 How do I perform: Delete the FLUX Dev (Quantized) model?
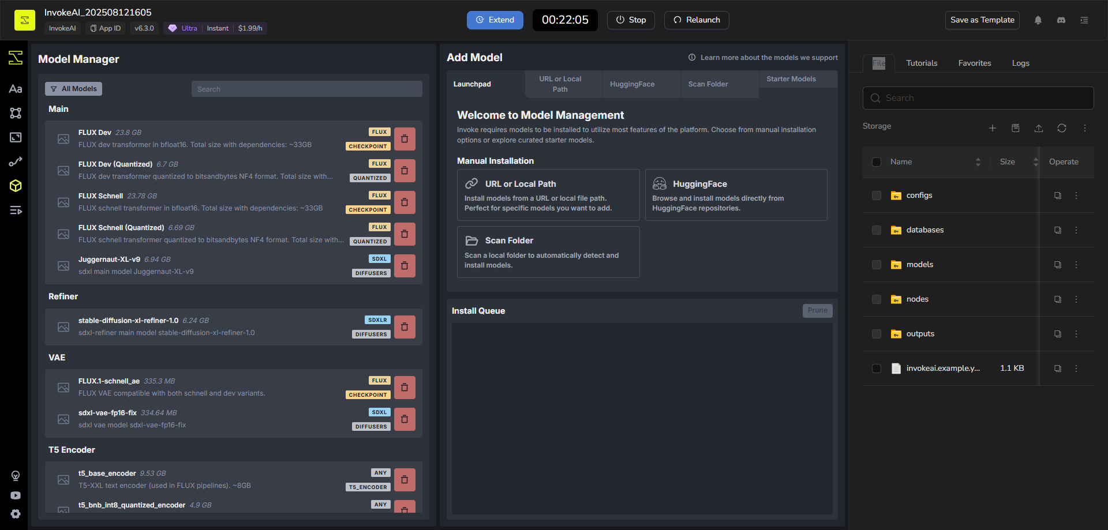point(405,171)
